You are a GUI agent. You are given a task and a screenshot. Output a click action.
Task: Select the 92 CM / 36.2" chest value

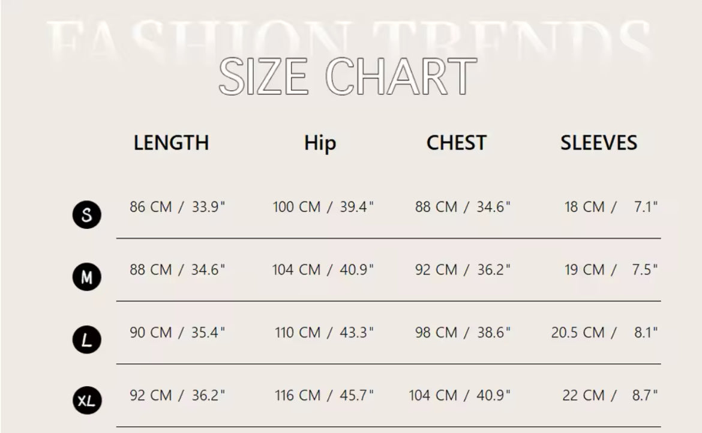click(463, 270)
